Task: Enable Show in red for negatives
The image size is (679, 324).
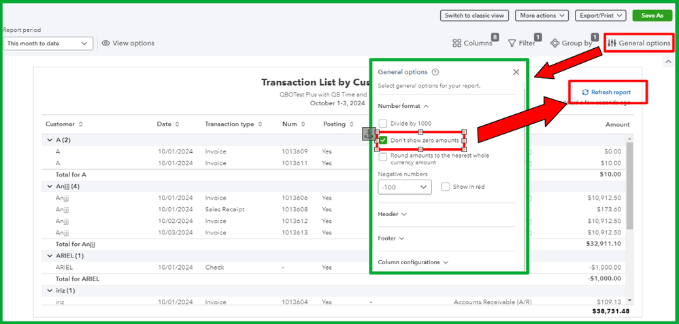Action: tap(445, 187)
